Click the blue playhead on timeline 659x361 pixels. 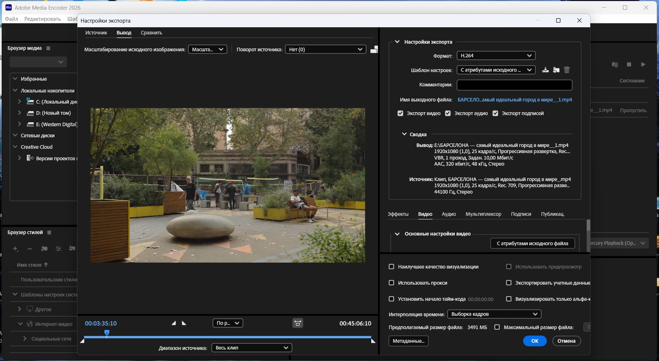pos(107,333)
